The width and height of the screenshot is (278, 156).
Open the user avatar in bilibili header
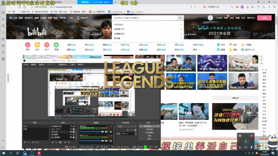210,18
